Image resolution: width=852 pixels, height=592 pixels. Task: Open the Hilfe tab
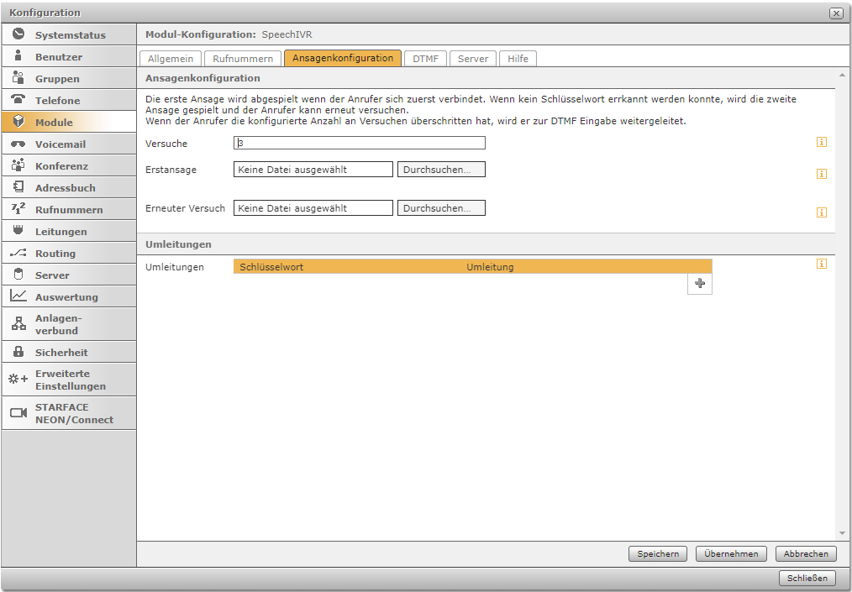pyautogui.click(x=518, y=59)
